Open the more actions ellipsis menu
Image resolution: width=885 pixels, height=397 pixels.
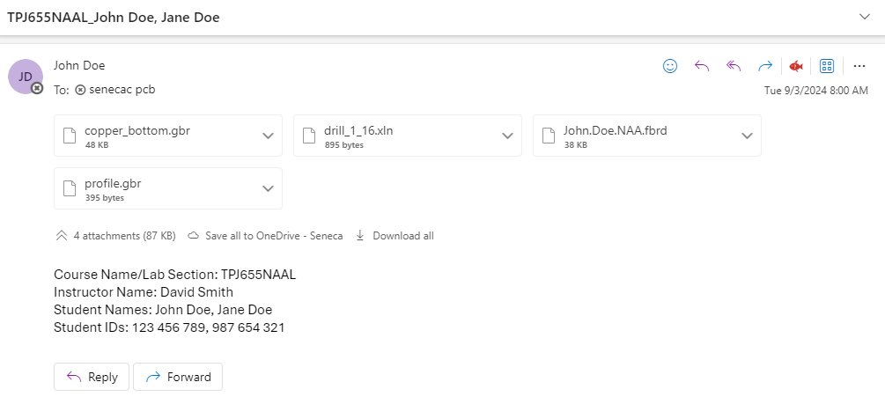[859, 67]
